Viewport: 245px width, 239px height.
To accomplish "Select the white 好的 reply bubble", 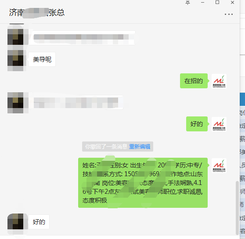I will [x=39, y=222].
